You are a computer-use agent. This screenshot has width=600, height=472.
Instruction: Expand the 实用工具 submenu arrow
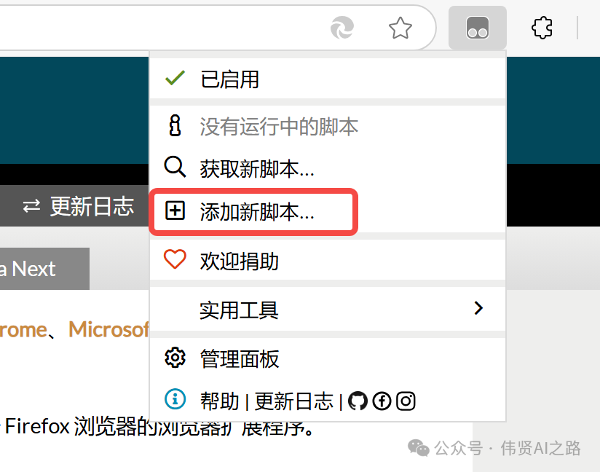click(x=478, y=308)
